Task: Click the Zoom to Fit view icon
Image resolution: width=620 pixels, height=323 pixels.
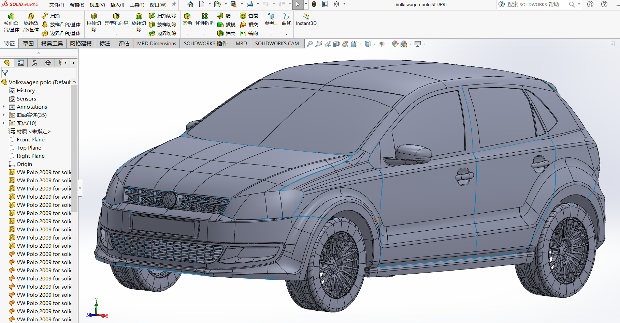Action: pos(310,44)
